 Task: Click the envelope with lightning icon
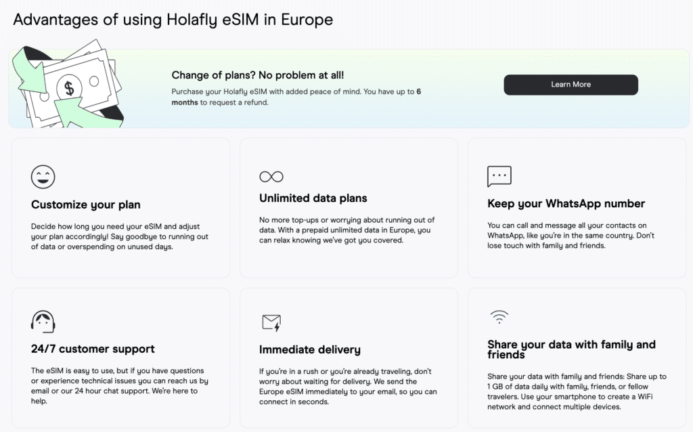271,323
